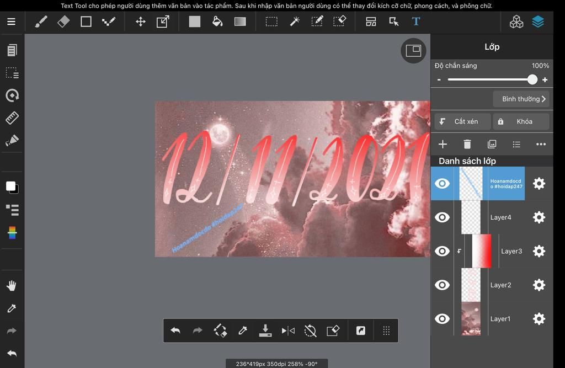Open the pages panel in left sidebar

pos(12,50)
